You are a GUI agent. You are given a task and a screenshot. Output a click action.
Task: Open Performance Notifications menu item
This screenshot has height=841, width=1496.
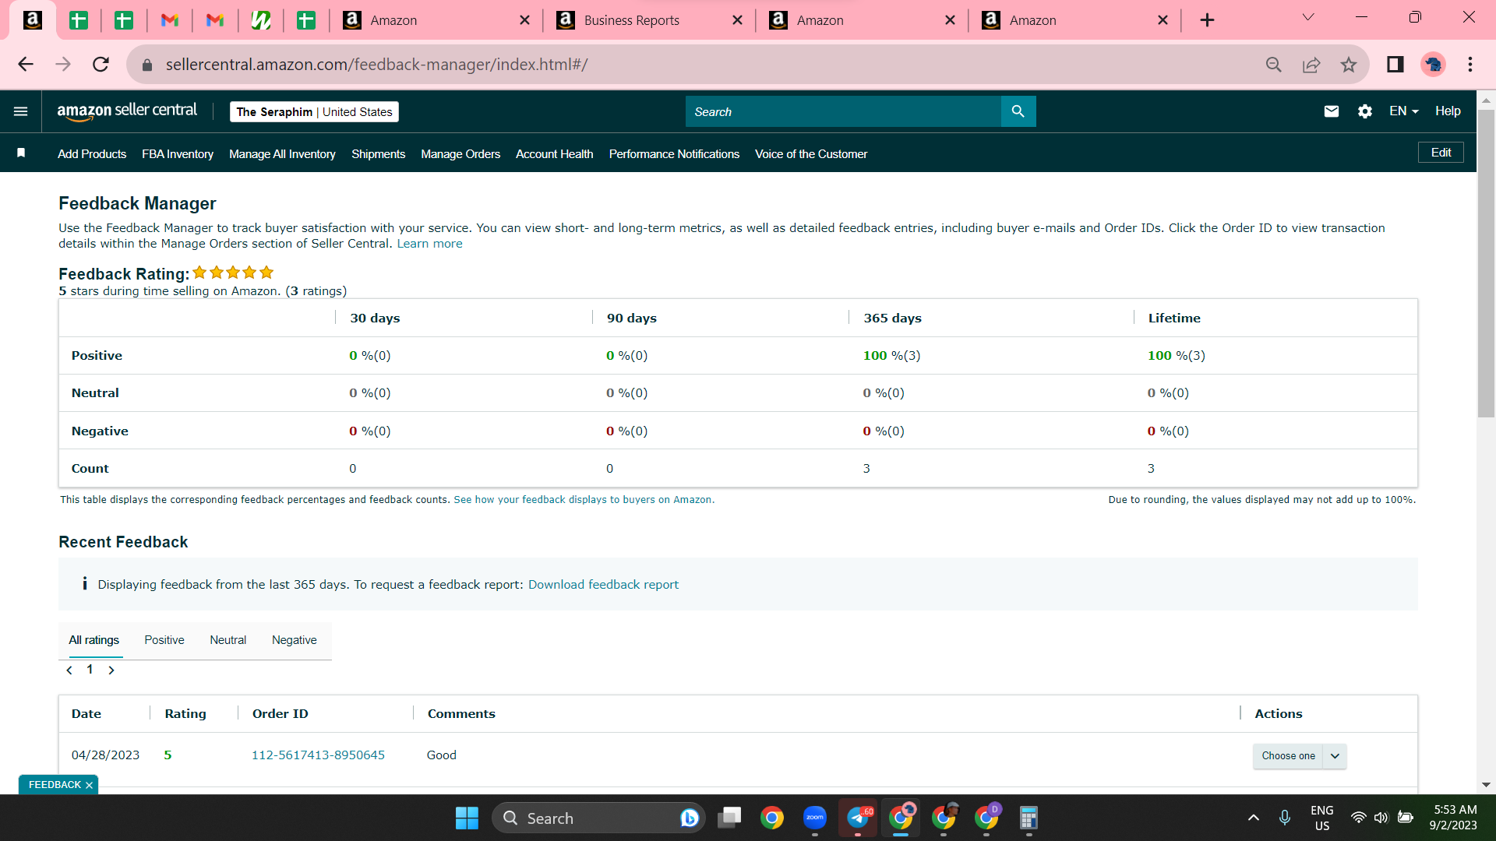[674, 154]
